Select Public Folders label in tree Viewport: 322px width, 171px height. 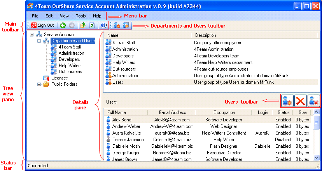click(64, 84)
